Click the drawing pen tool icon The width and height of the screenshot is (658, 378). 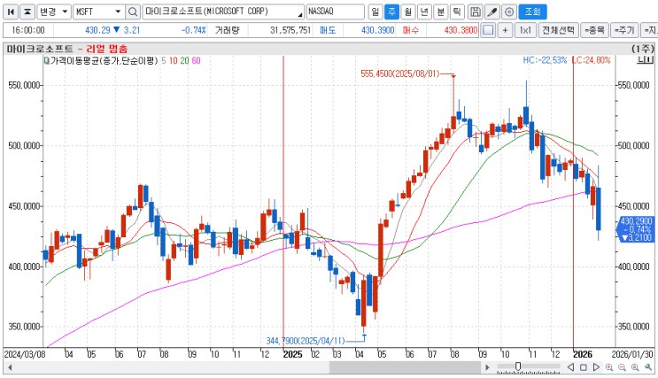pos(492,12)
